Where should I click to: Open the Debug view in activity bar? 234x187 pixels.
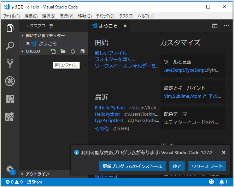point(10,81)
